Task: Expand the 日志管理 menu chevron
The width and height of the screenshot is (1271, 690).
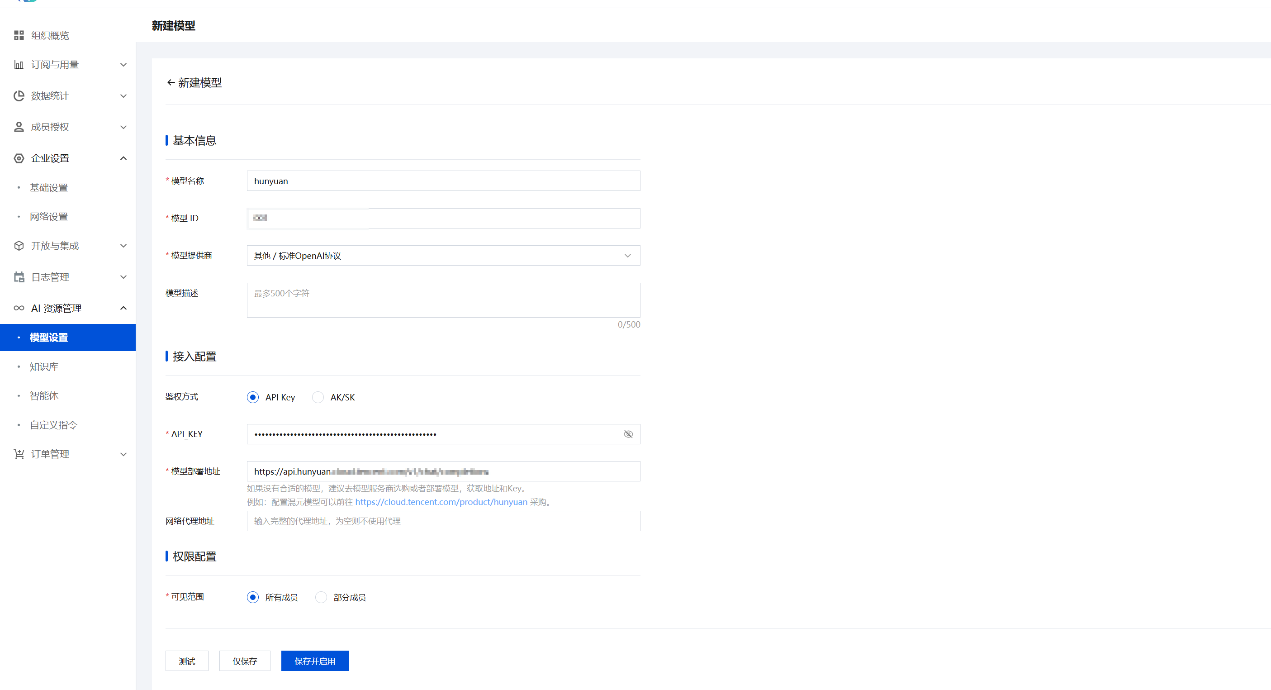Action: [123, 277]
